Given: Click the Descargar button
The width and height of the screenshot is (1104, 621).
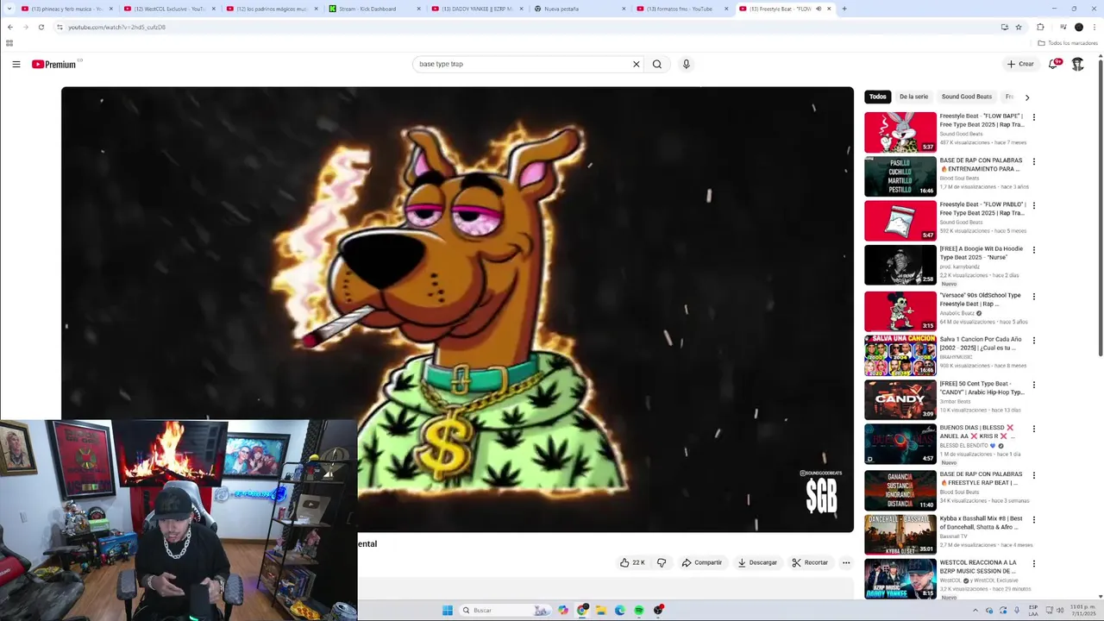Looking at the screenshot, I should tap(757, 562).
